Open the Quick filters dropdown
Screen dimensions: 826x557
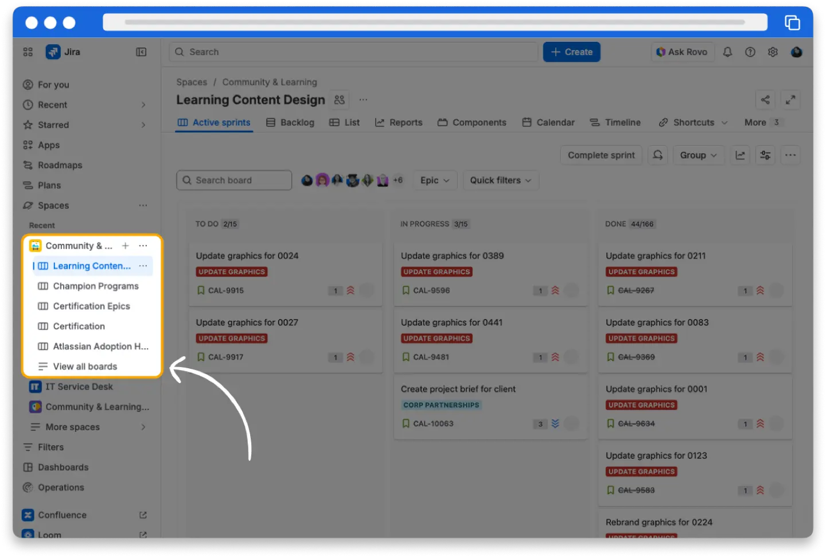pyautogui.click(x=501, y=181)
